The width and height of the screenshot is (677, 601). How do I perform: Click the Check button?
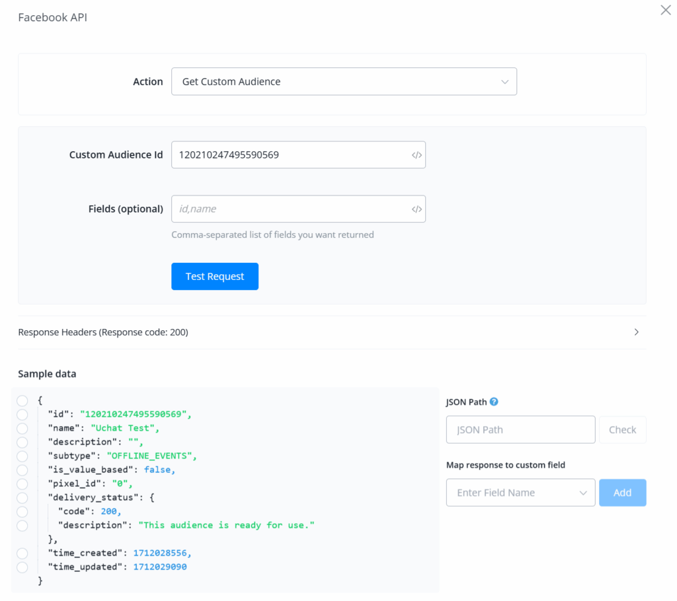tap(622, 430)
